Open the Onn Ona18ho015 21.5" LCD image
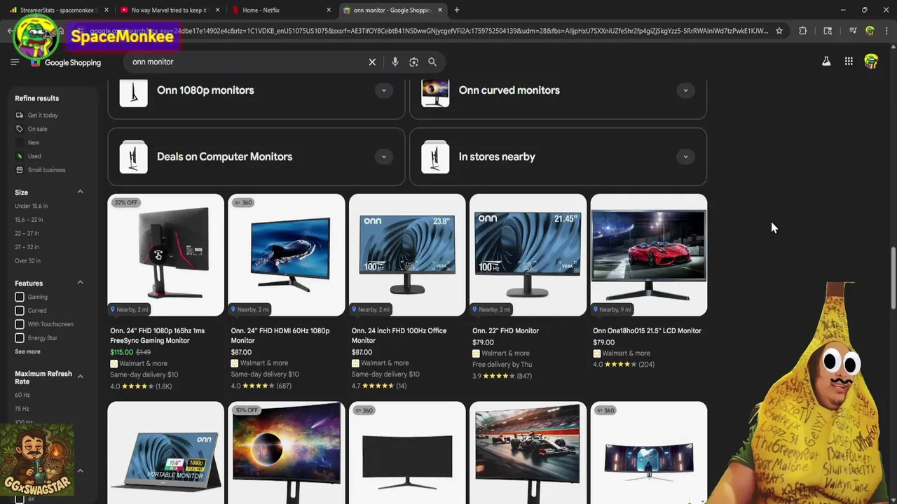The width and height of the screenshot is (897, 504). (x=649, y=255)
